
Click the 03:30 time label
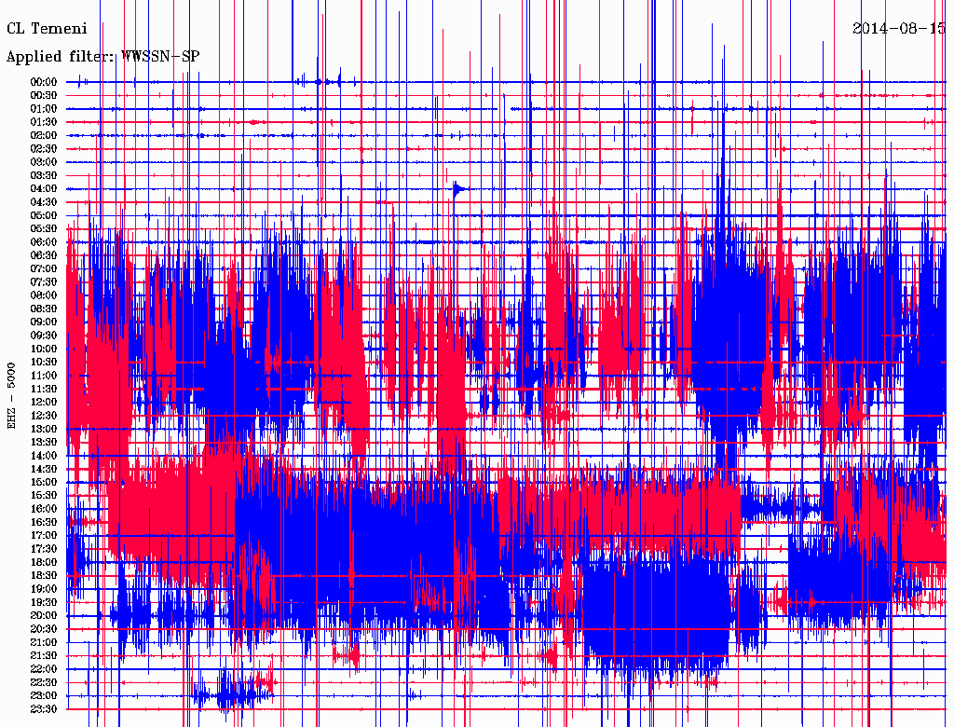[x=44, y=175]
